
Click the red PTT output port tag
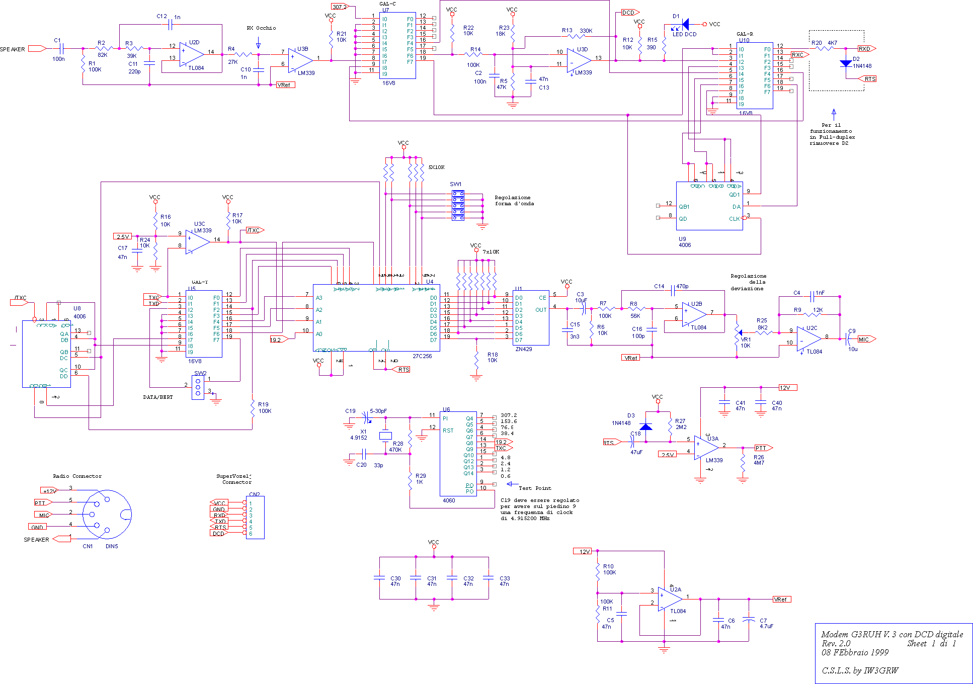(x=763, y=448)
